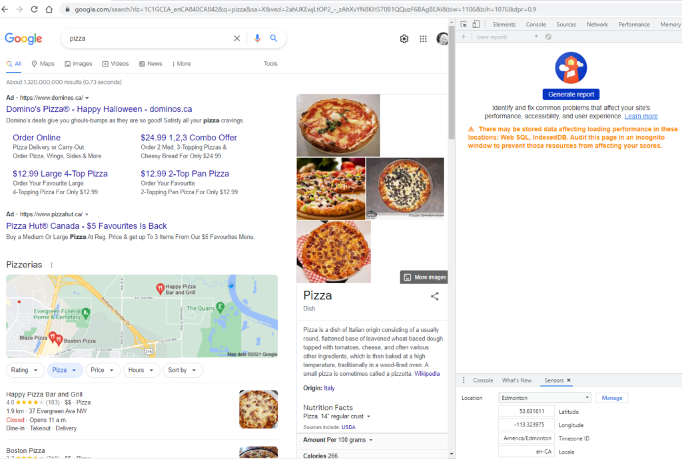Open Google settings gear
682x459 pixels.
click(x=404, y=39)
